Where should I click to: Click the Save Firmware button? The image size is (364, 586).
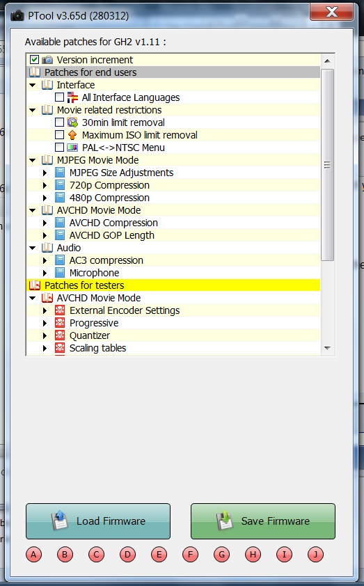(262, 521)
